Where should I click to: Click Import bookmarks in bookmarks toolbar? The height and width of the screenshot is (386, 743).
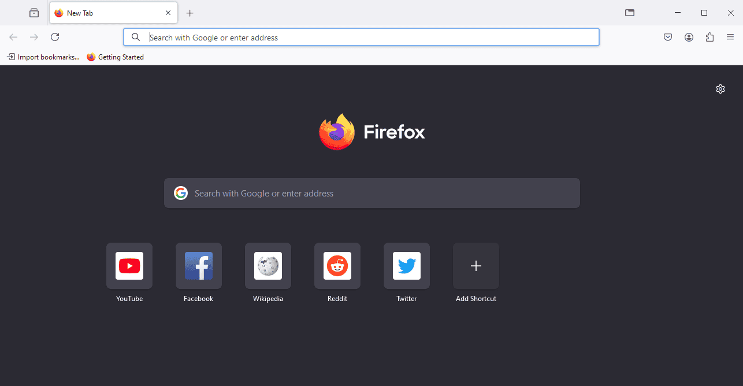43,57
